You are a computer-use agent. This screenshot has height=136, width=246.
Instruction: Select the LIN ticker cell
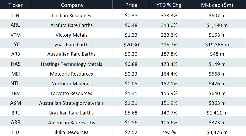point(16,15)
